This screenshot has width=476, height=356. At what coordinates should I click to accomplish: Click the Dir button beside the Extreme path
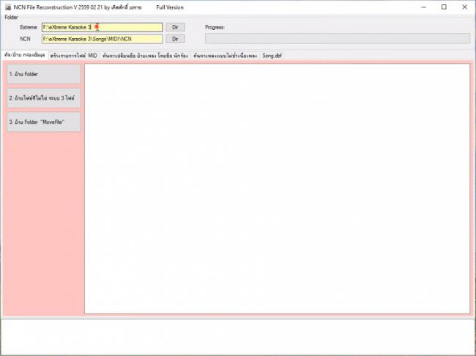pos(175,27)
